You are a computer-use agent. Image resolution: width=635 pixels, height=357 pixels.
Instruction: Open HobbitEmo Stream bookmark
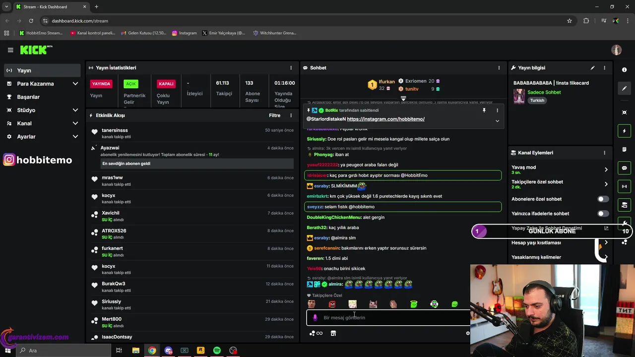click(x=41, y=33)
